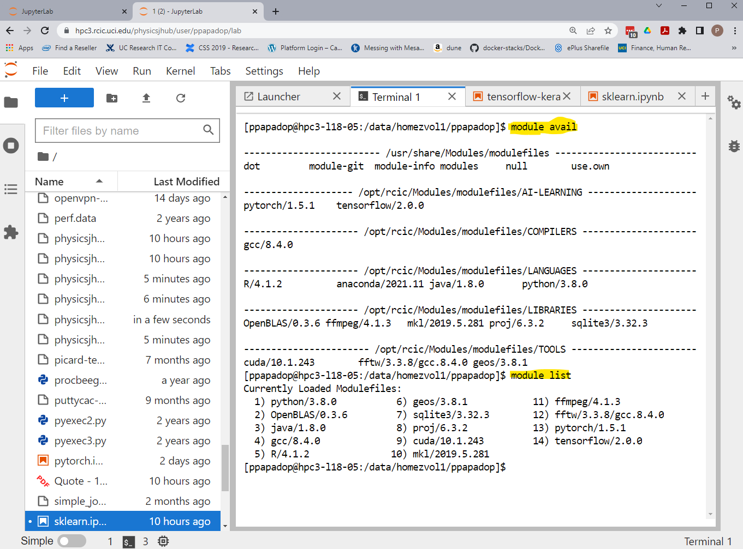
Task: Go back in browser history
Action: pos(10,31)
